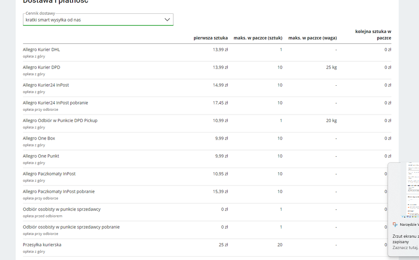Select 'Odbiór osobisty w punkcie sprzedawcy pobranie' label
Viewport: 419px width, 260px height.
[71, 227]
